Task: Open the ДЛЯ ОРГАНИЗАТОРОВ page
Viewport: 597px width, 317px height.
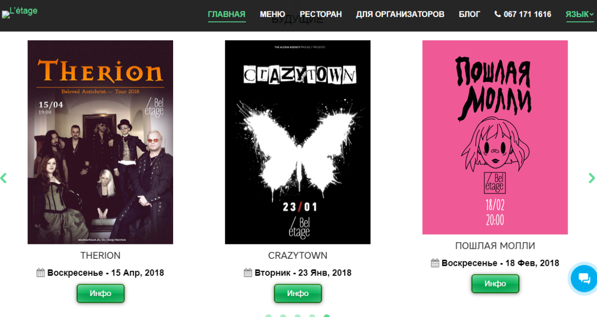Action: pos(400,14)
